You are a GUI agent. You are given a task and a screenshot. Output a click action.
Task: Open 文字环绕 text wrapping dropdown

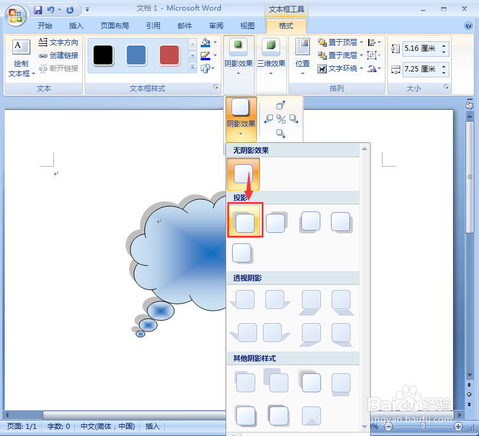(340, 69)
